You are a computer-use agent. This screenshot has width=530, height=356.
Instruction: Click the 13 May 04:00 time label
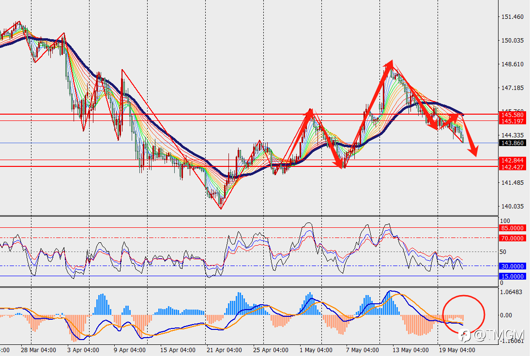point(410,350)
